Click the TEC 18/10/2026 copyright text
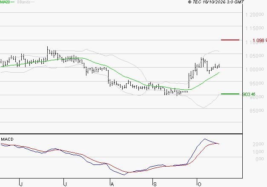 216,2
